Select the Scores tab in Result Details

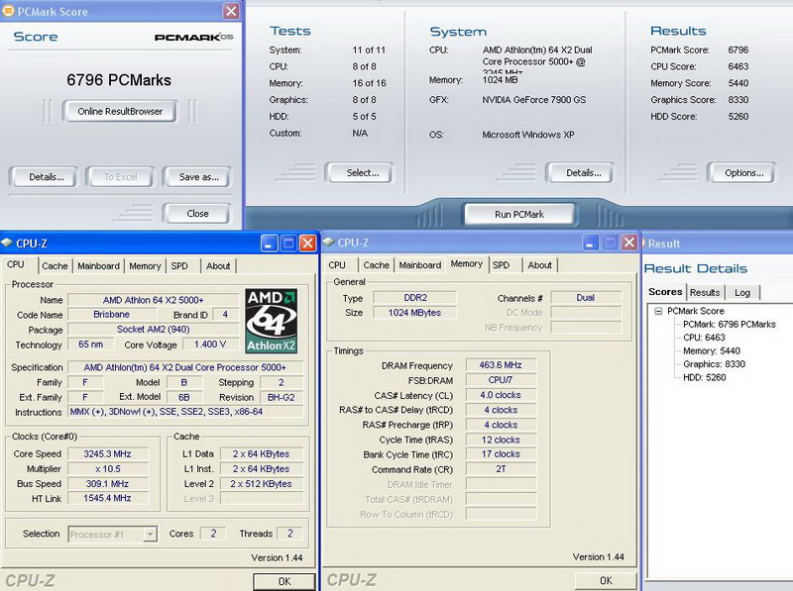point(665,291)
